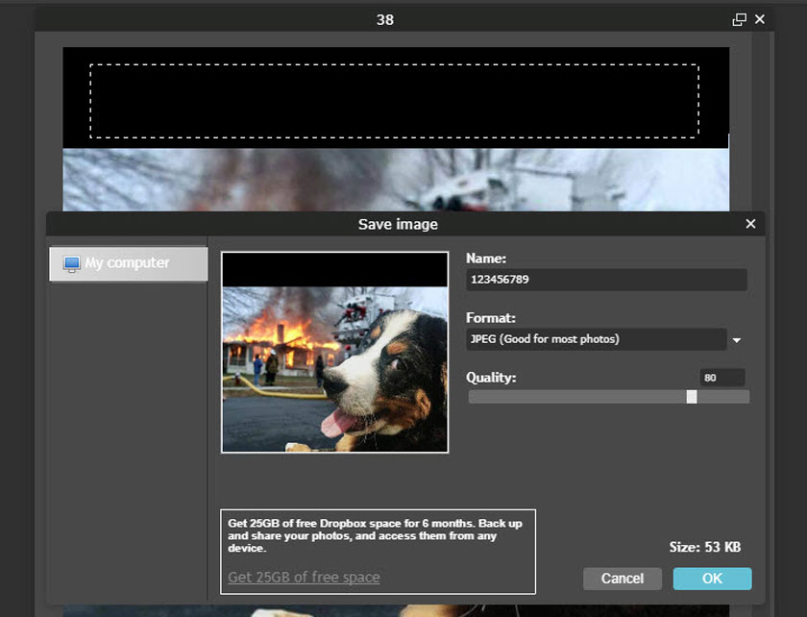The width and height of the screenshot is (807, 617).
Task: Open the Format dropdown showing JPEG
Action: [x=596, y=339]
